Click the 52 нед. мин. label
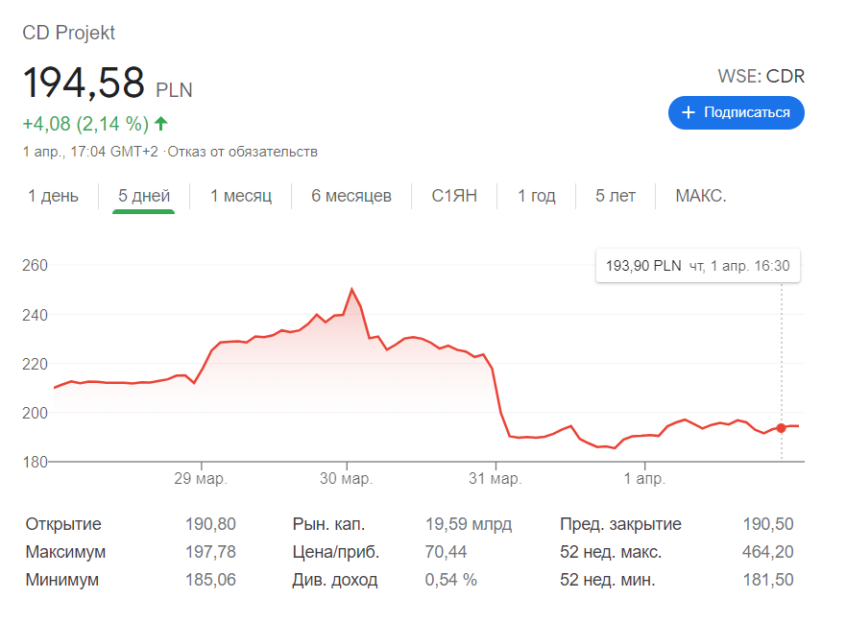The width and height of the screenshot is (846, 623). (x=608, y=580)
